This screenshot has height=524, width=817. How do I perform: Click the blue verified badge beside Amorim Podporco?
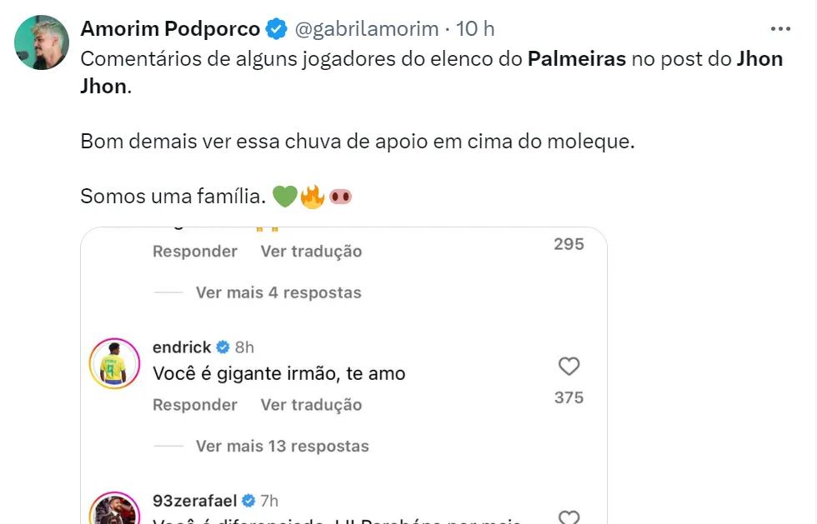[x=277, y=29]
